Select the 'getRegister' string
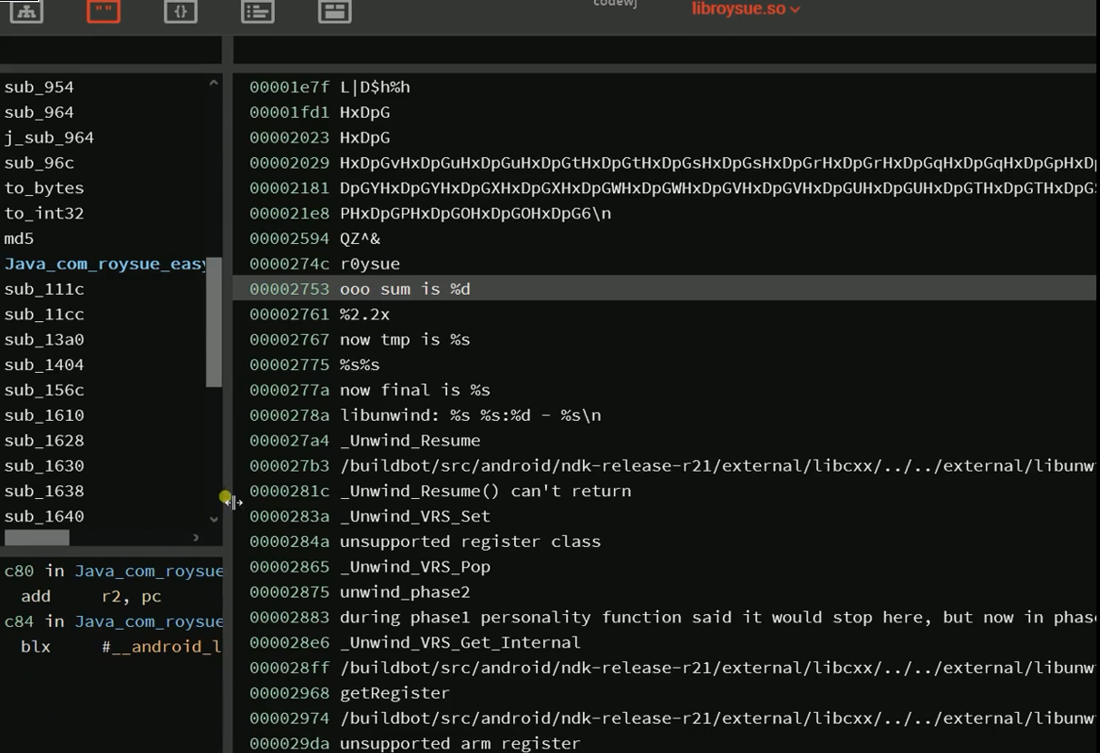This screenshot has width=1100, height=753. click(664, 693)
